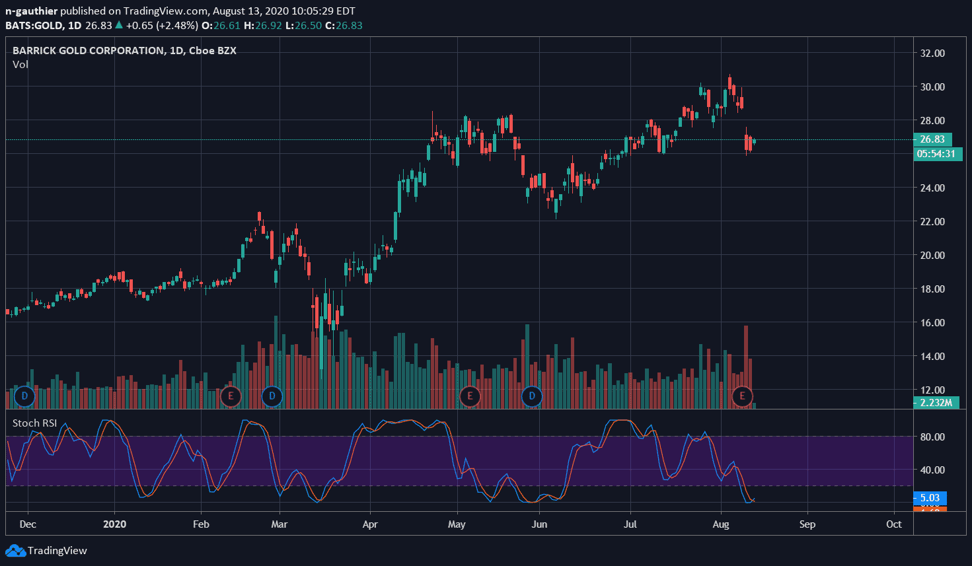
Task: Click the 80.00 Stoch RSI axis label
Action: 932,437
